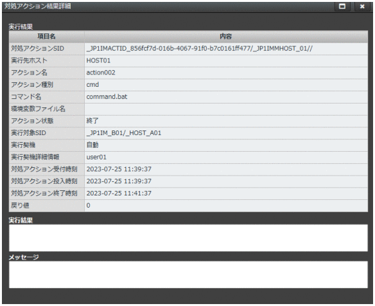Select the 対処アクション終了時刻 label cell
The height and width of the screenshot is (306, 375).
[47, 194]
